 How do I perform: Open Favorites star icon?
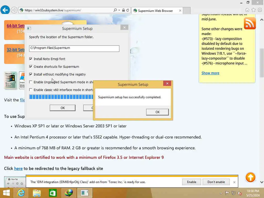(x=254, y=10)
